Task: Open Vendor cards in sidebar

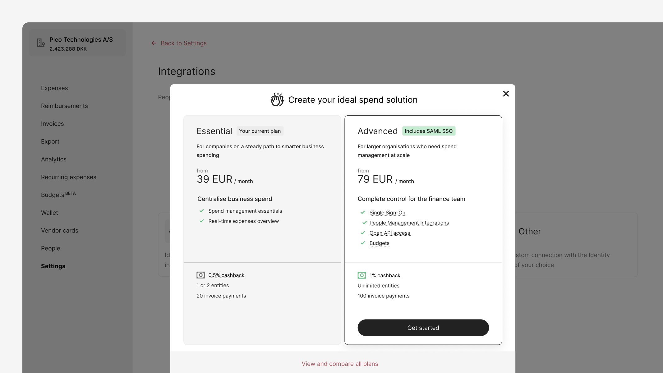Action: point(60,231)
